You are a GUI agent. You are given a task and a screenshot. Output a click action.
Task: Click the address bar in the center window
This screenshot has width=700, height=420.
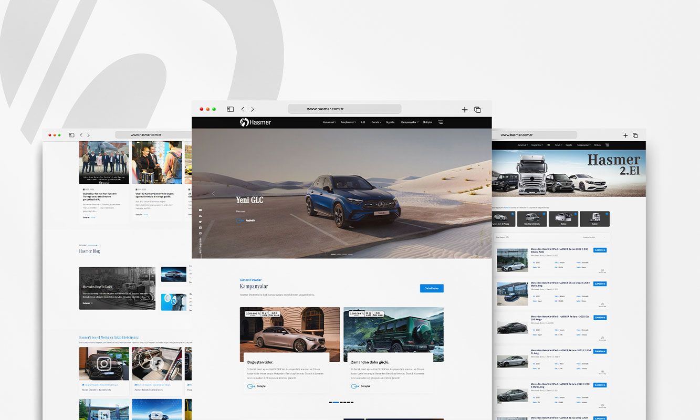344,109
